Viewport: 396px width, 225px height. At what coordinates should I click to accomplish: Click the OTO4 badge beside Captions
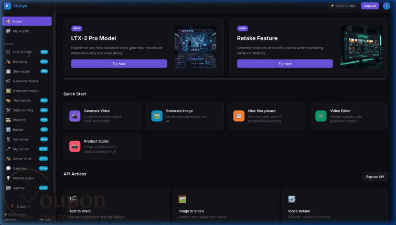[43, 168]
